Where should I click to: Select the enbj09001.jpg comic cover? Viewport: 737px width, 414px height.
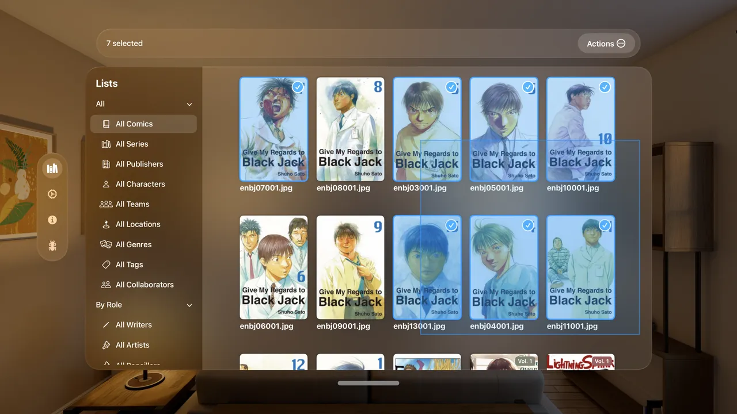(x=350, y=267)
